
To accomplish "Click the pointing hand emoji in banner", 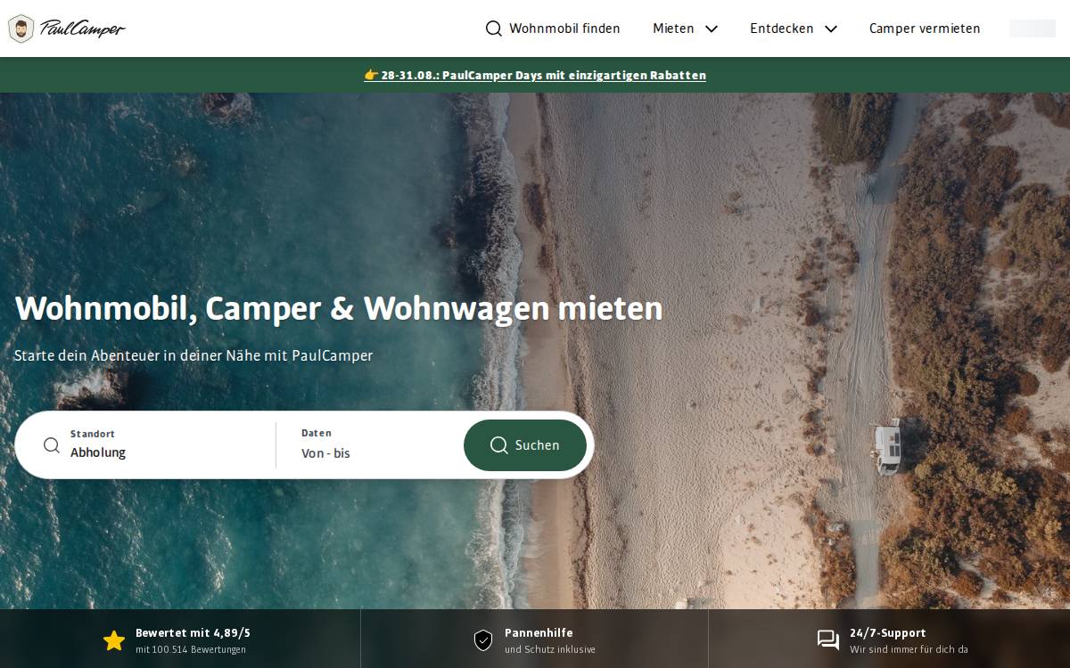I will pyautogui.click(x=371, y=76).
